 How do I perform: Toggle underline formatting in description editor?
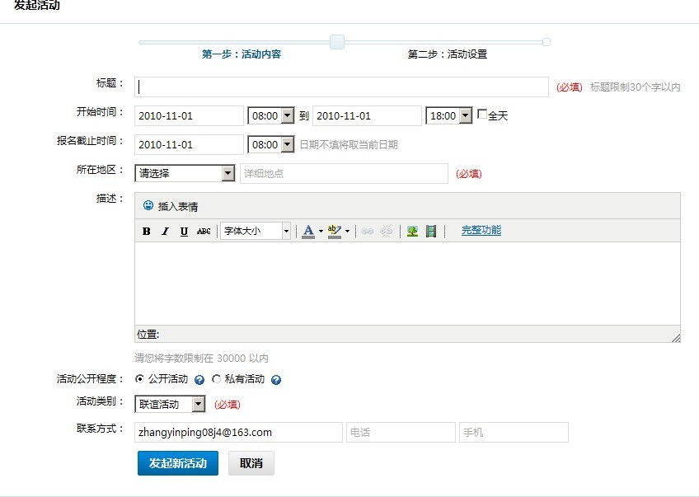[184, 231]
